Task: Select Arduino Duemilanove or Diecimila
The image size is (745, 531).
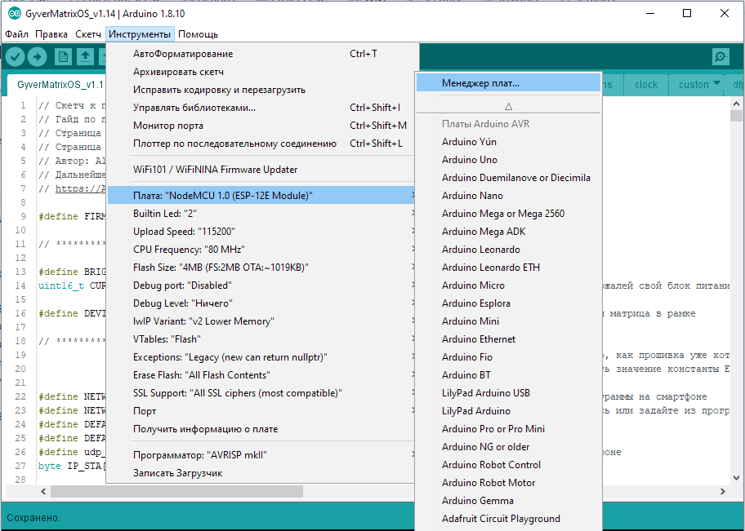Action: (x=508, y=178)
